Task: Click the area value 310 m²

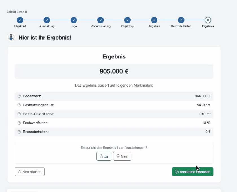Action: (205, 114)
